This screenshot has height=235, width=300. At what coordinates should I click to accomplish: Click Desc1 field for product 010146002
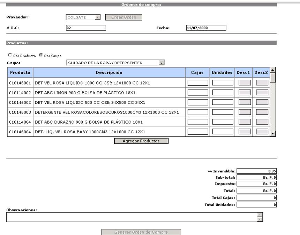pos(245,102)
